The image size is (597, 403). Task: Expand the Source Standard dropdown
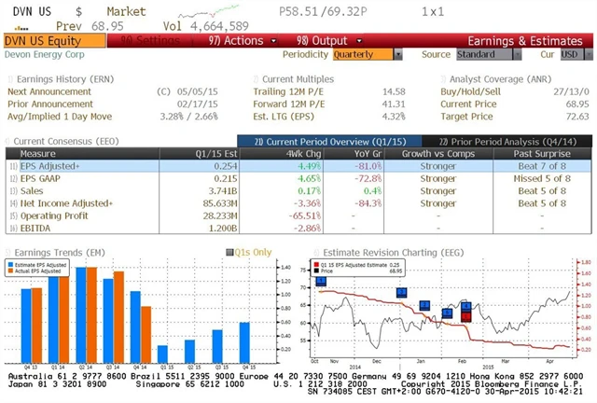[x=483, y=54]
